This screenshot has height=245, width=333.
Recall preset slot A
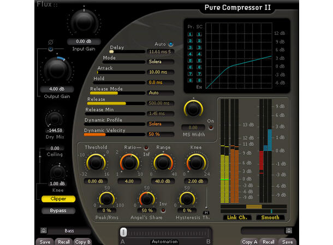[64, 242]
